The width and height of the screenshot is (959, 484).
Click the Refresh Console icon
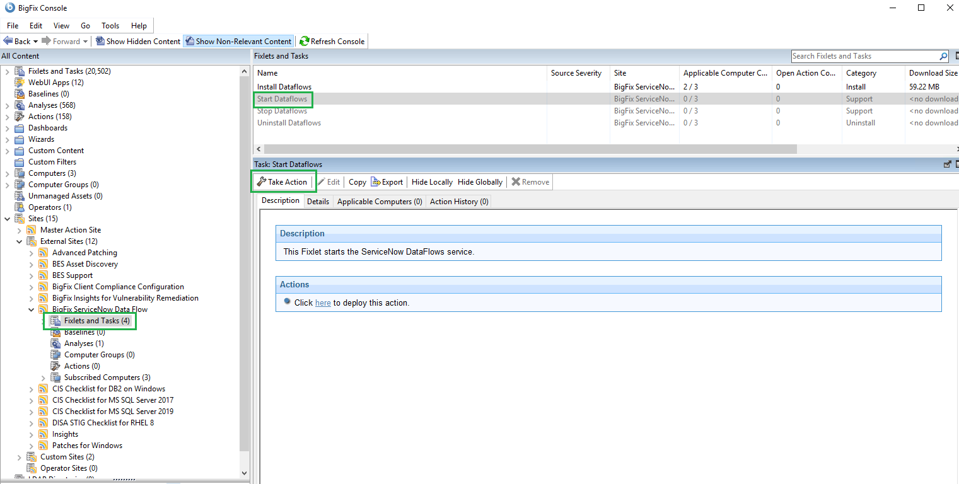tap(304, 41)
